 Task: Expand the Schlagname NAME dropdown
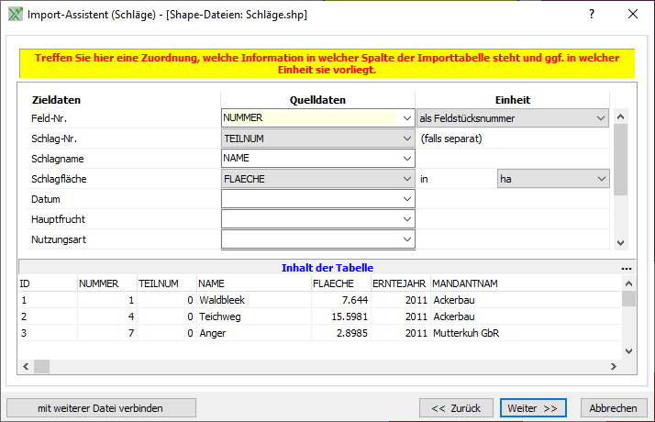(x=406, y=159)
